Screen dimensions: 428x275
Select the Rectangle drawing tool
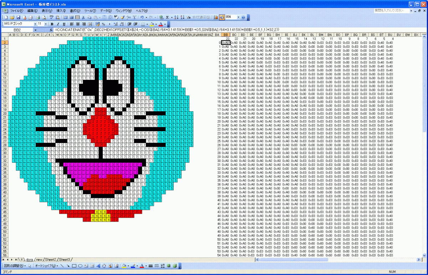[x=74, y=266]
